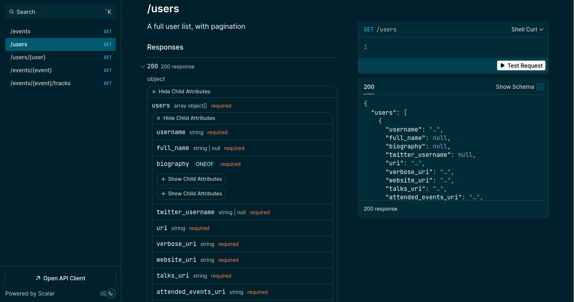Click the arrow icon on Open API Client
The image size is (574, 302).
click(x=38, y=278)
